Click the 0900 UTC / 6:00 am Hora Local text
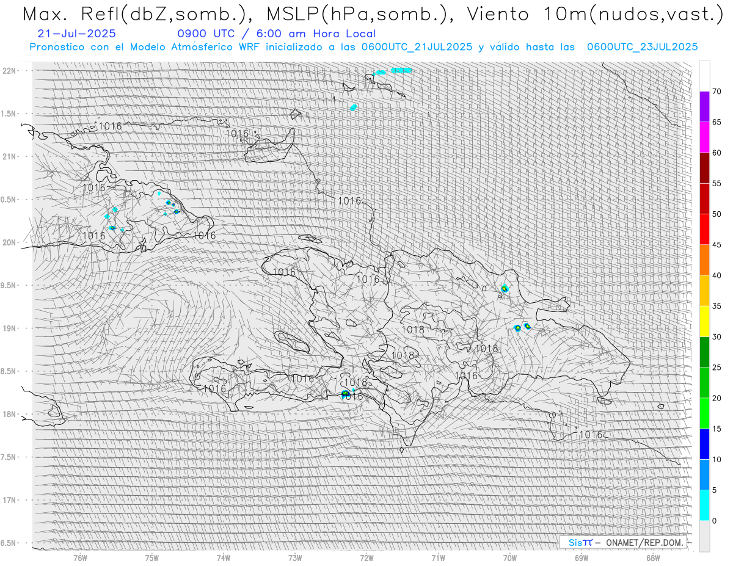Image resolution: width=733 pixels, height=566 pixels. [276, 34]
